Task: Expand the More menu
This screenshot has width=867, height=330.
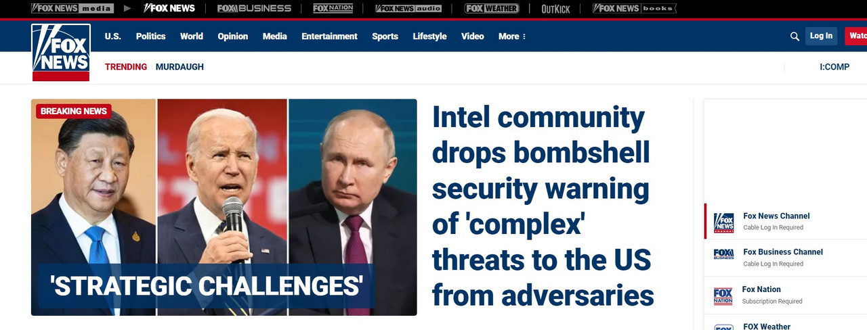Action: tap(512, 37)
